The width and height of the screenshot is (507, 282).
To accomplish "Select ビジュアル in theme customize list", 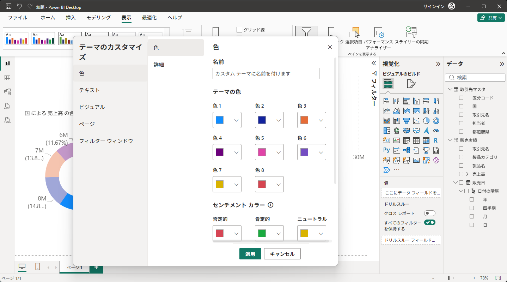I will (x=110, y=107).
